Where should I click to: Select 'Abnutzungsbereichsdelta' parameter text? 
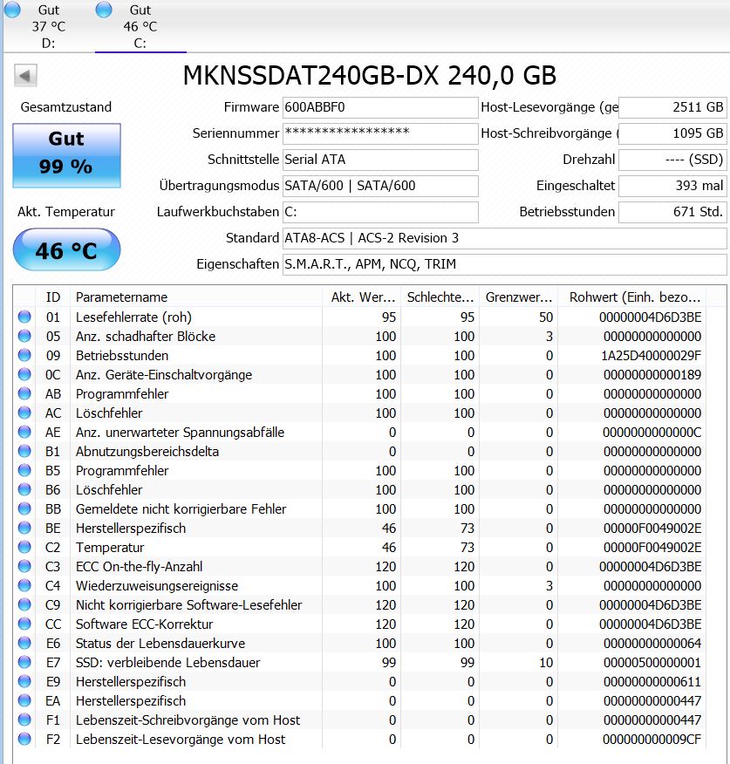click(x=147, y=451)
